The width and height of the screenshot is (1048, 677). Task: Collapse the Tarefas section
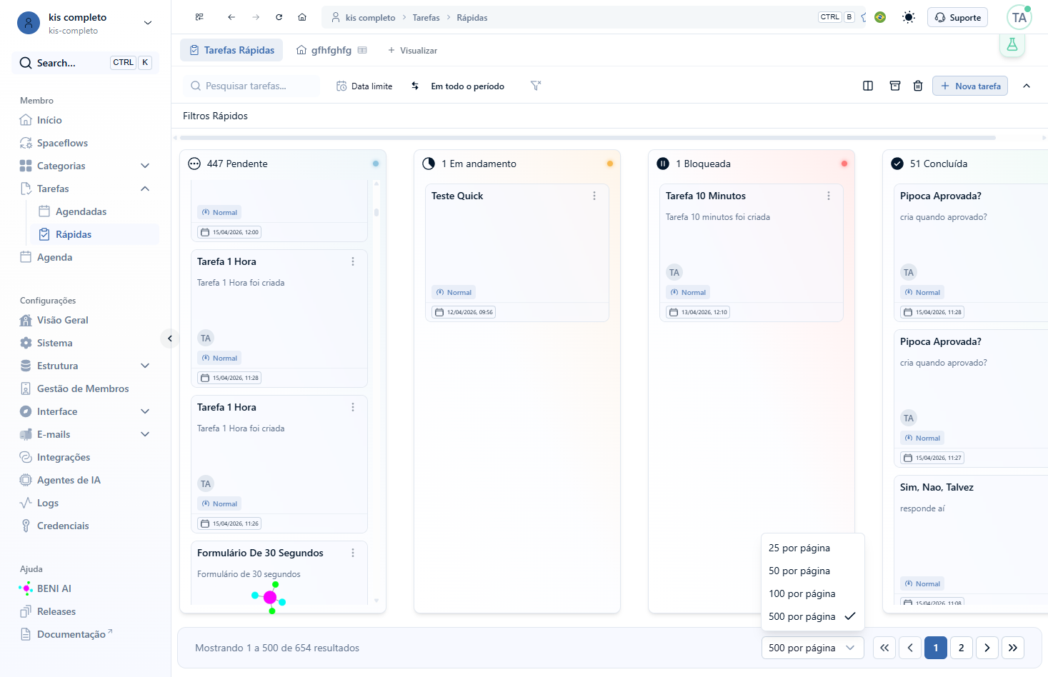pos(145,189)
